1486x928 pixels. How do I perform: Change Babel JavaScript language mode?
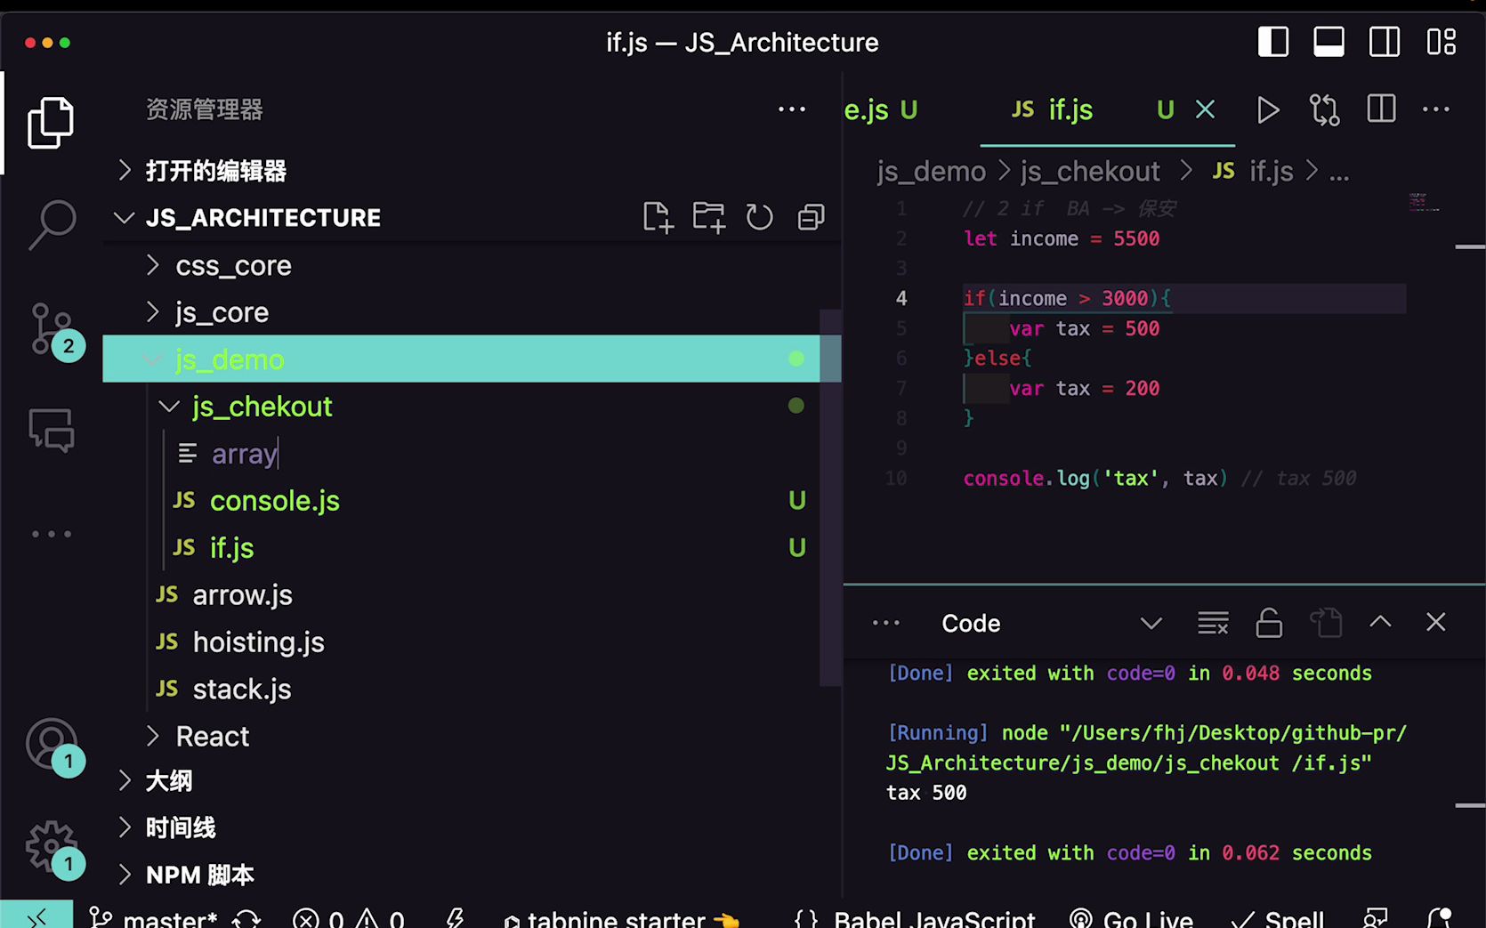tap(934, 919)
